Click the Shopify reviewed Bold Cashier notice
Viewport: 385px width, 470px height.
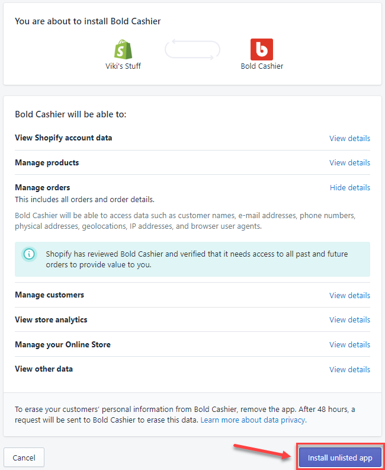pyautogui.click(x=192, y=259)
